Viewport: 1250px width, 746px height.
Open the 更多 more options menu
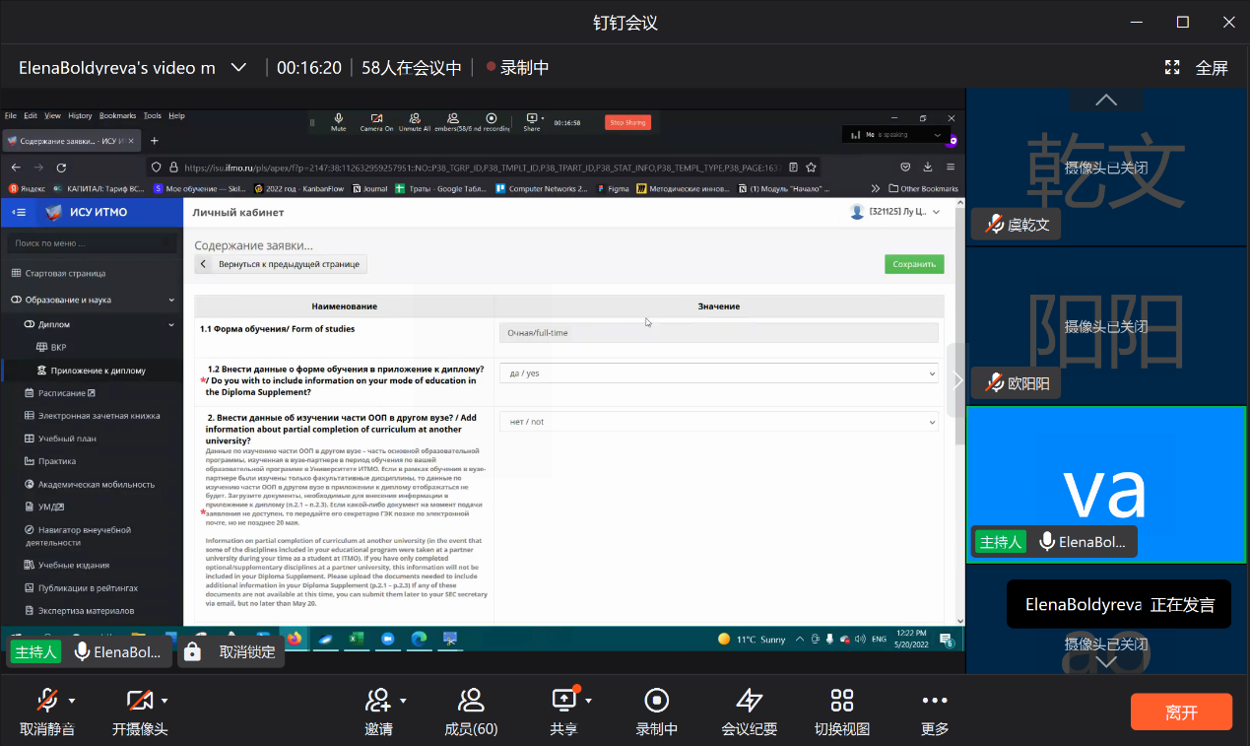pyautogui.click(x=934, y=712)
